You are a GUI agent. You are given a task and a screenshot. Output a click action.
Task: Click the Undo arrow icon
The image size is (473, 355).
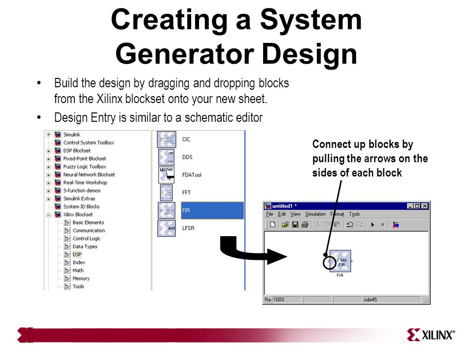click(x=350, y=225)
